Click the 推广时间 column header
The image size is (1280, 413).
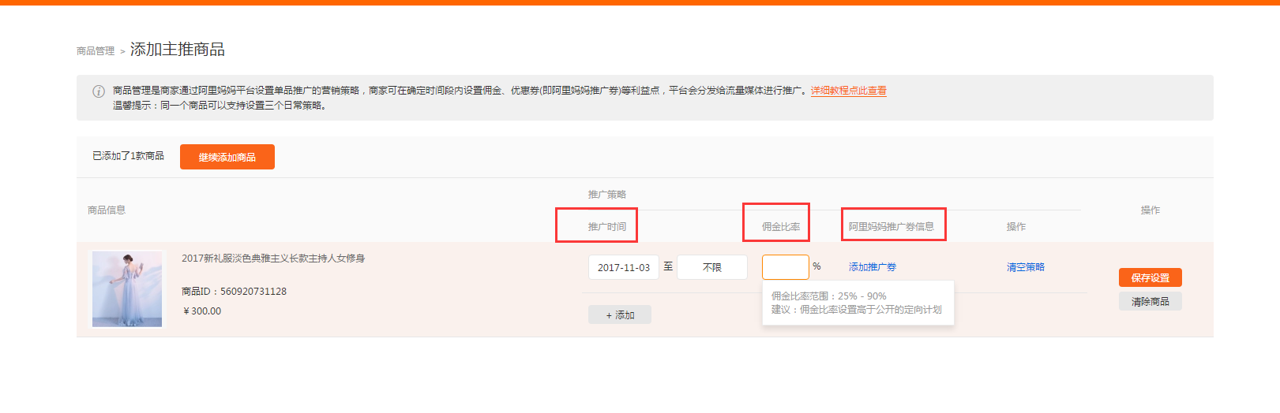(x=606, y=227)
